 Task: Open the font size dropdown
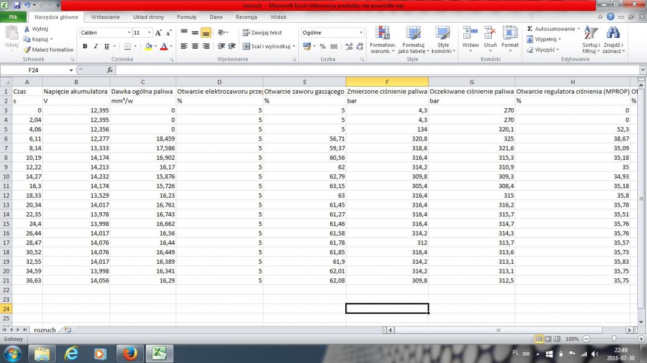[x=149, y=32]
